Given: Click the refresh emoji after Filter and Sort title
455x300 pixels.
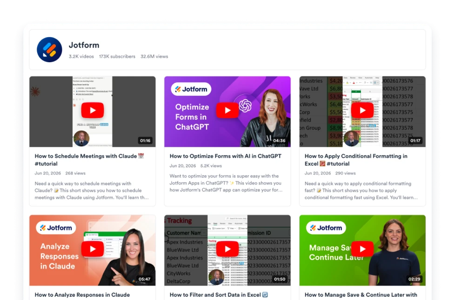Looking at the screenshot, I should pos(265,295).
